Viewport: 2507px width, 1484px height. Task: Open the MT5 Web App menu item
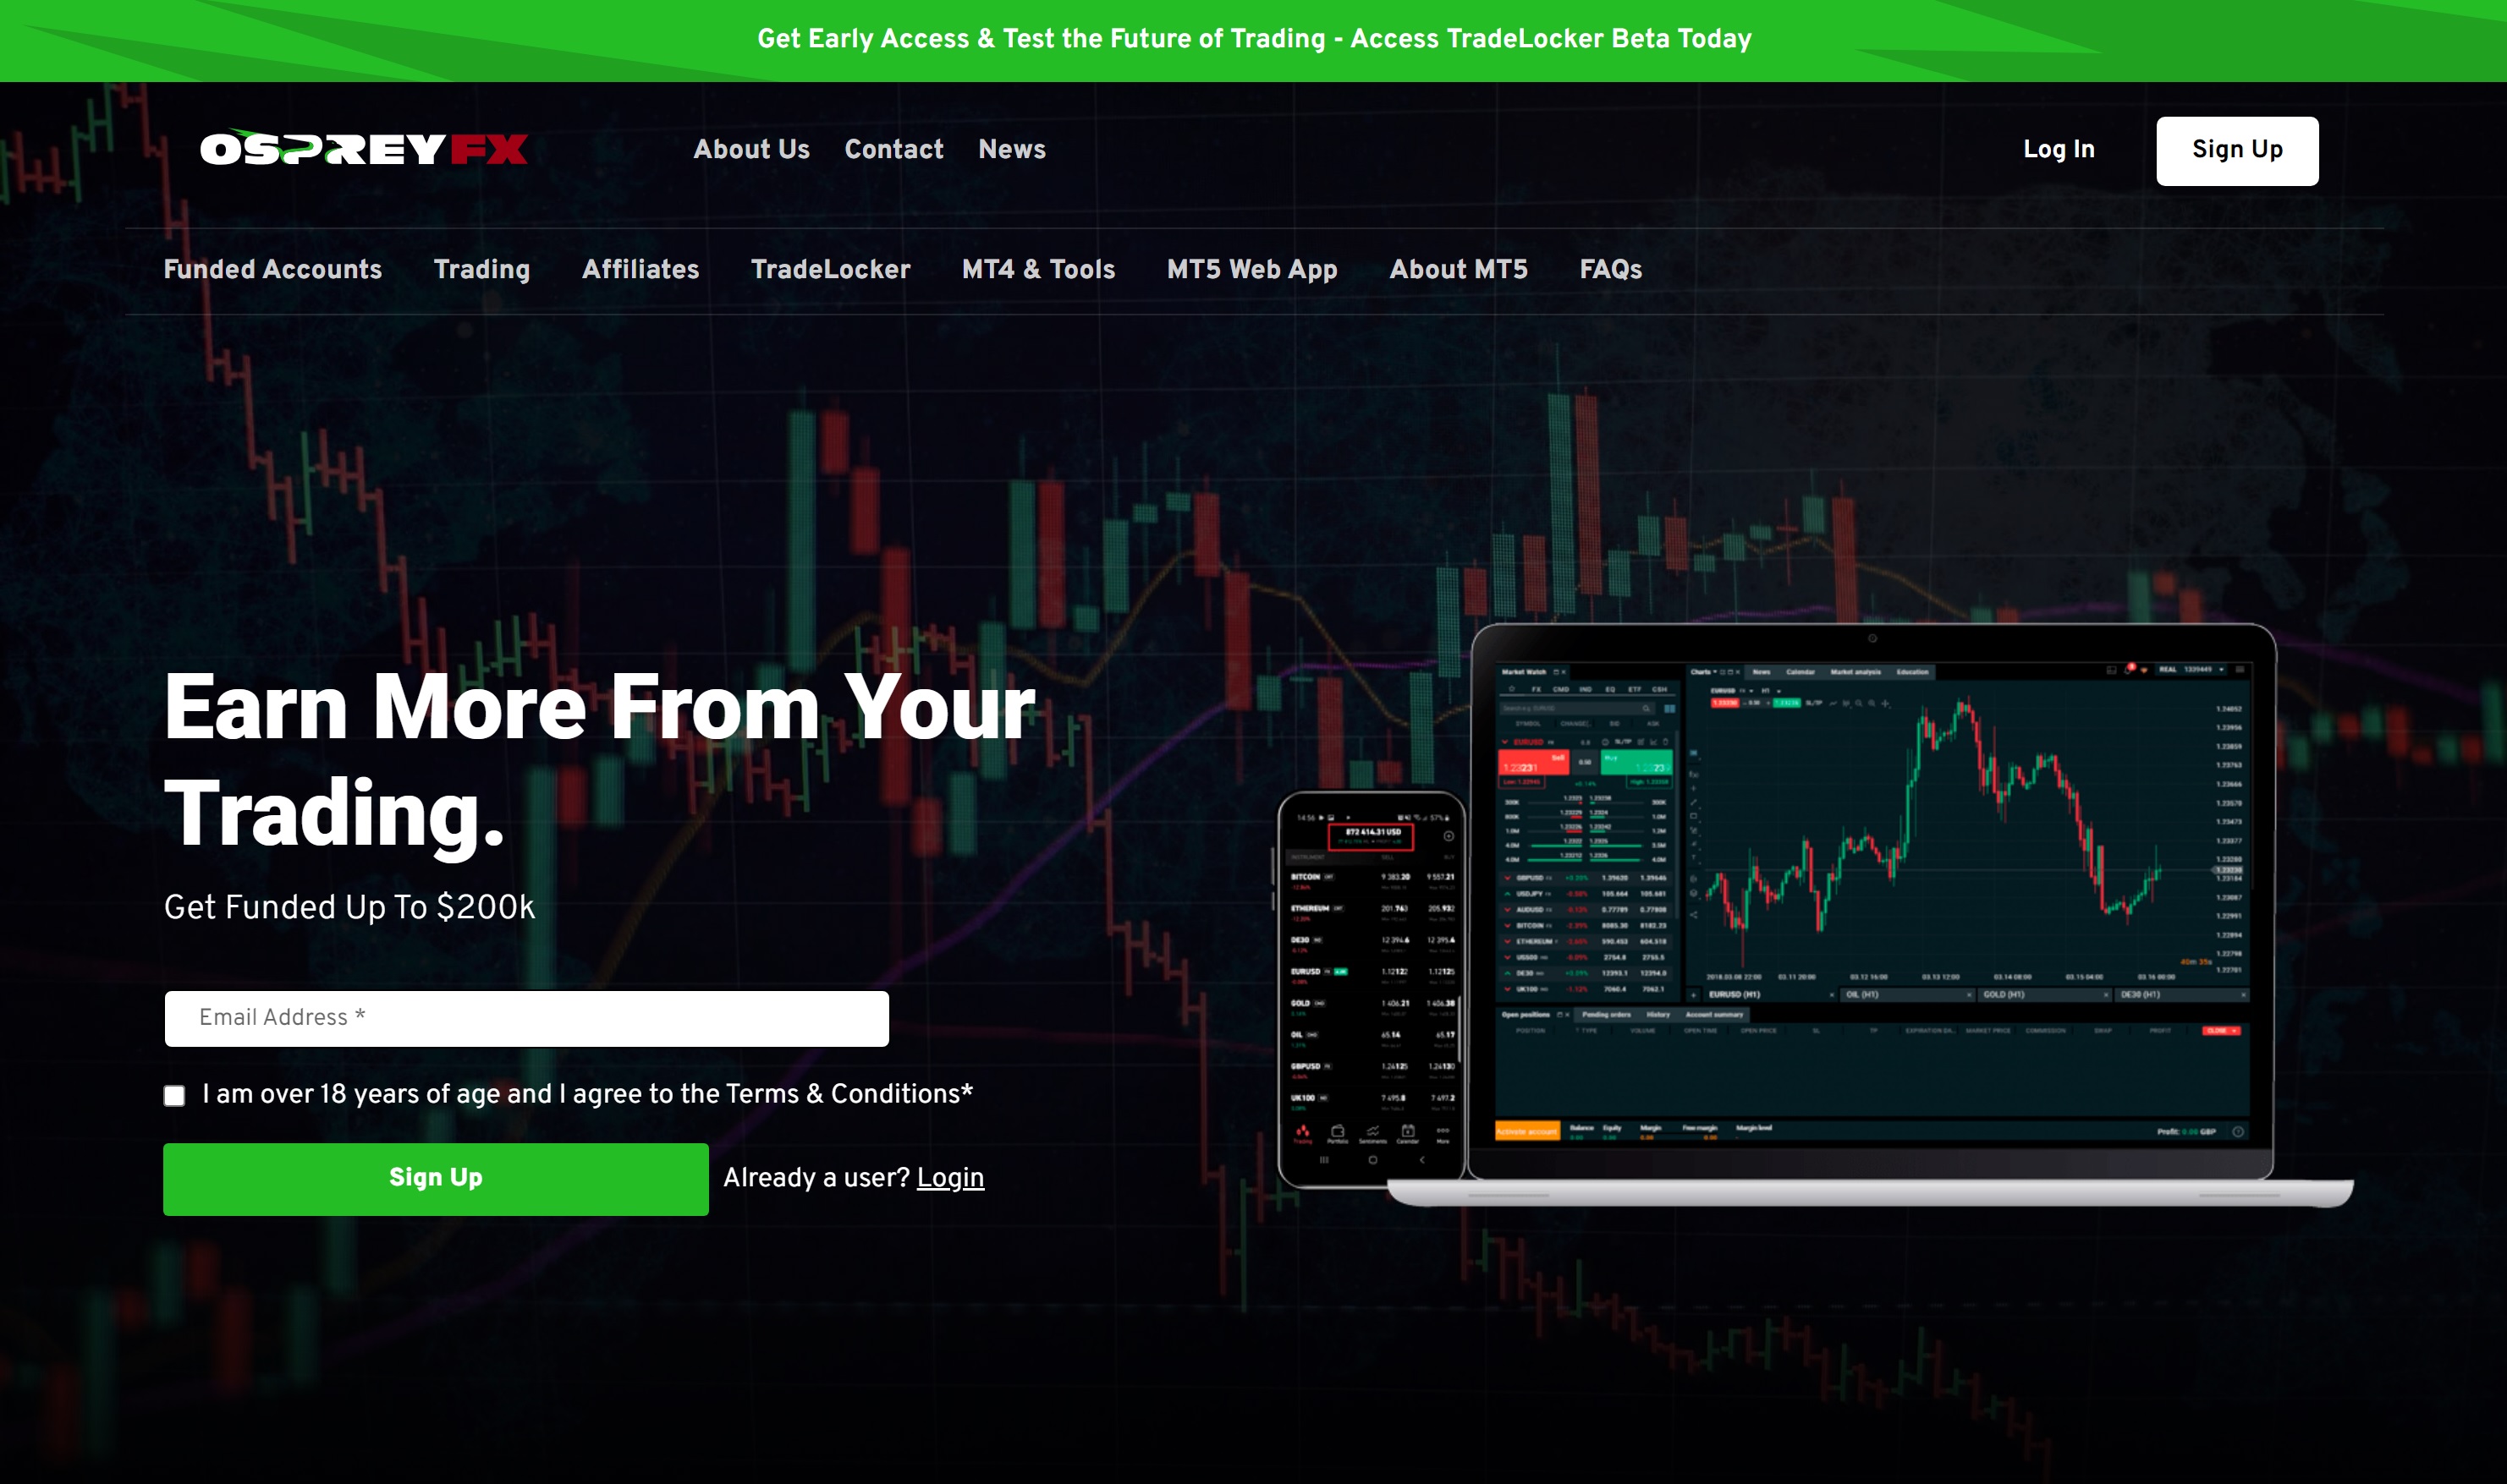(x=1252, y=271)
